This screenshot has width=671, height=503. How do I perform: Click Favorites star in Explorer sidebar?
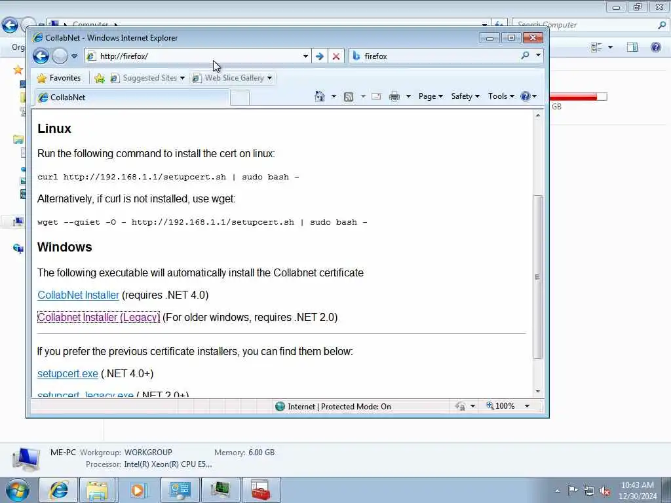click(x=18, y=69)
